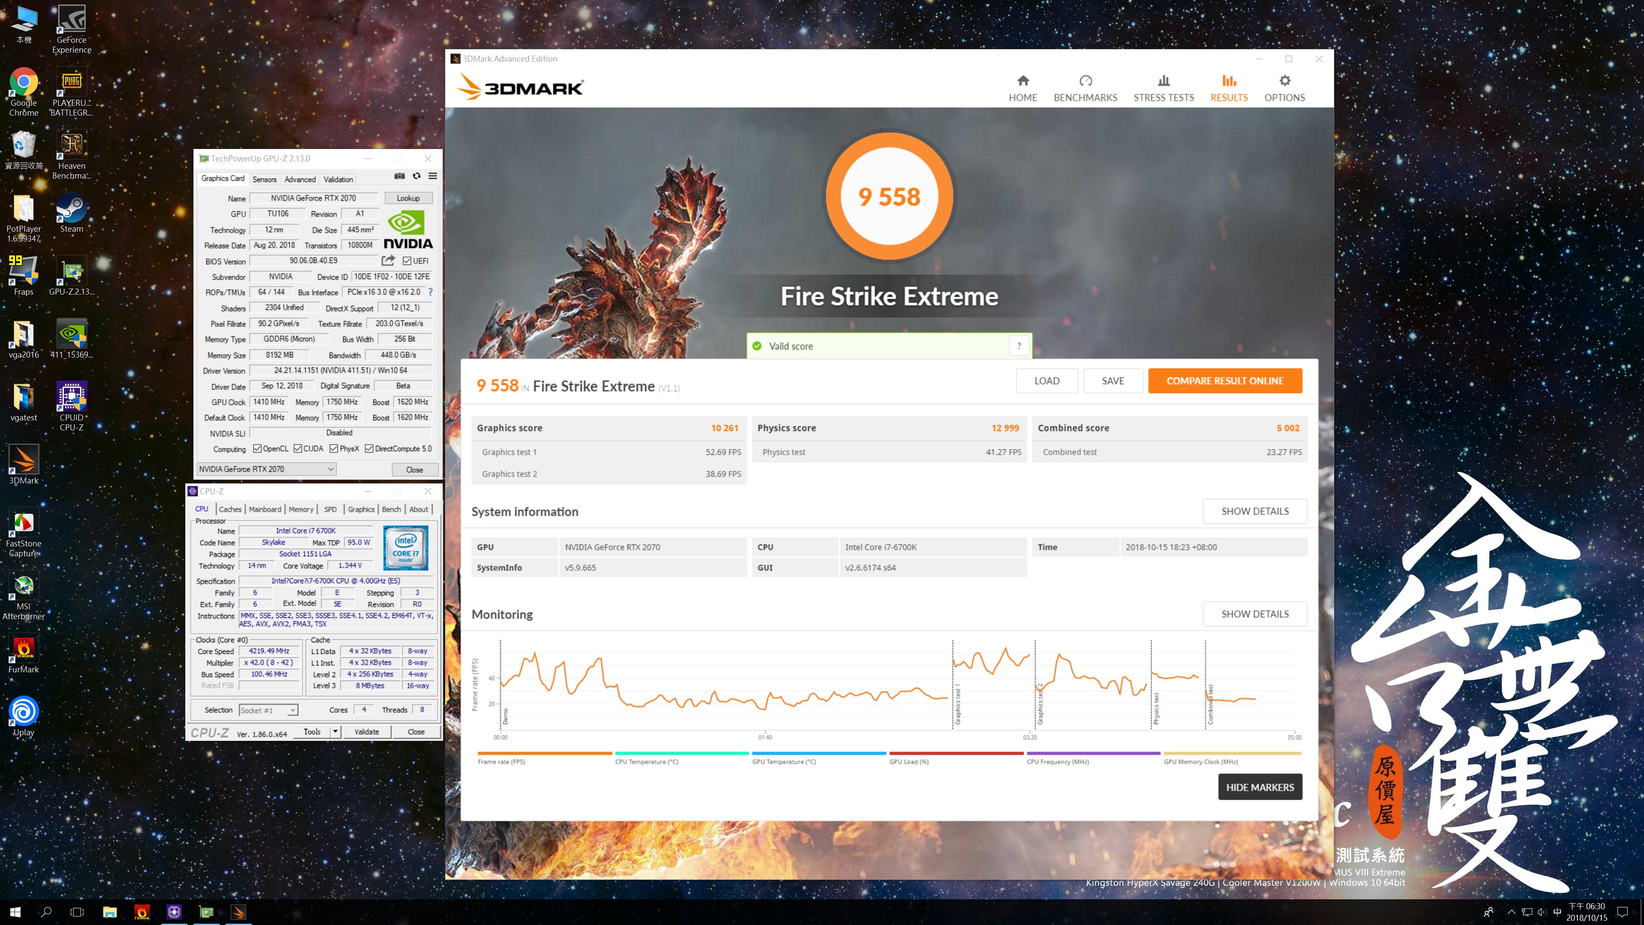
Task: Click Validate button in CPU-Z
Action: 366,731
